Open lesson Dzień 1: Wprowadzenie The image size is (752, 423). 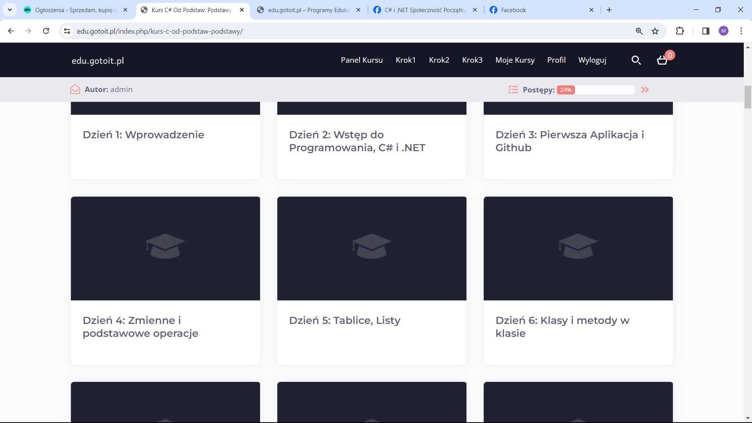(x=143, y=135)
